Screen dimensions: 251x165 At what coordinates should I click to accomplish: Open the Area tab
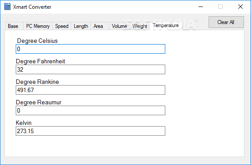100,26
